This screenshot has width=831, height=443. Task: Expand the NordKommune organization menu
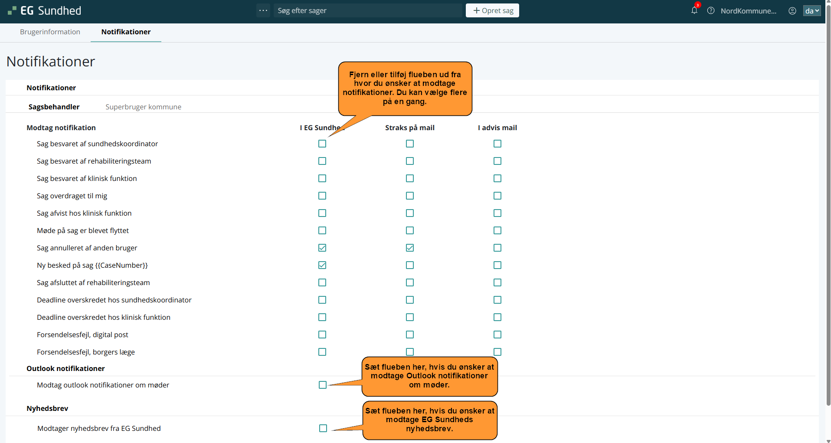[748, 11]
